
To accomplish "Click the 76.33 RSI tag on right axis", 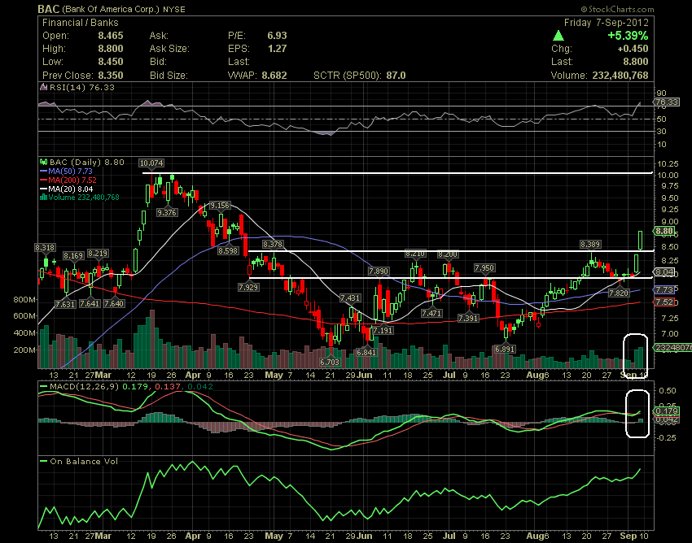I will click(667, 102).
